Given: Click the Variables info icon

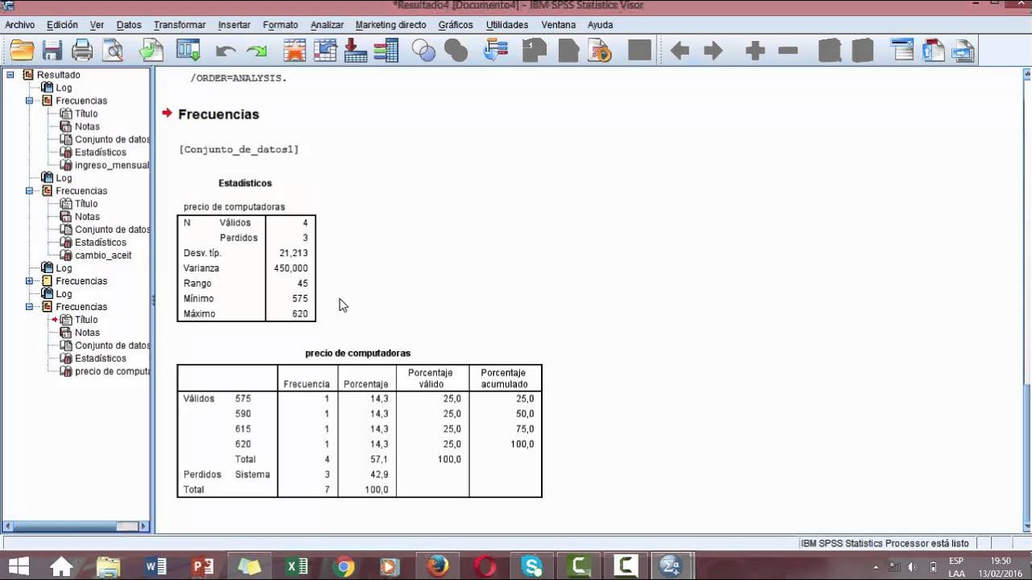Looking at the screenshot, I should (x=386, y=51).
